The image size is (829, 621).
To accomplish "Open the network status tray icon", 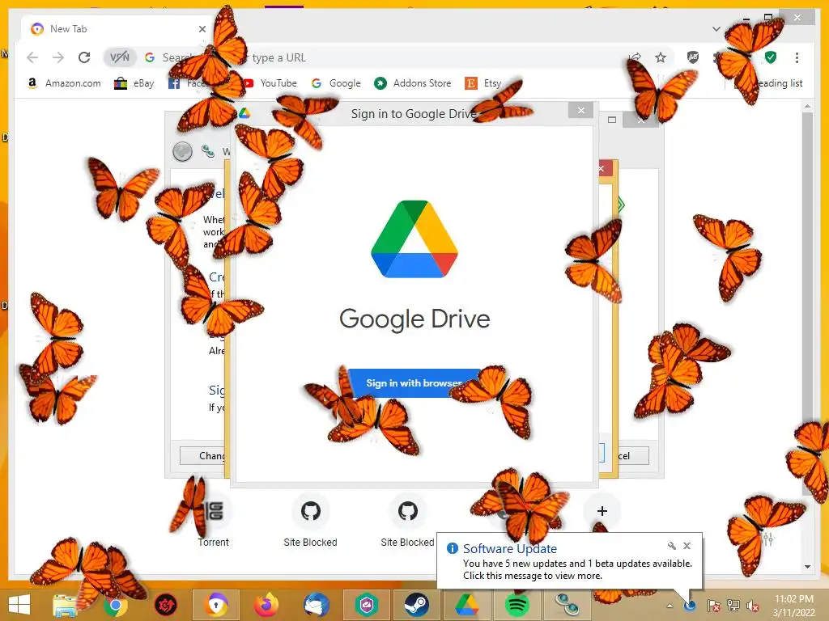I will click(x=733, y=605).
